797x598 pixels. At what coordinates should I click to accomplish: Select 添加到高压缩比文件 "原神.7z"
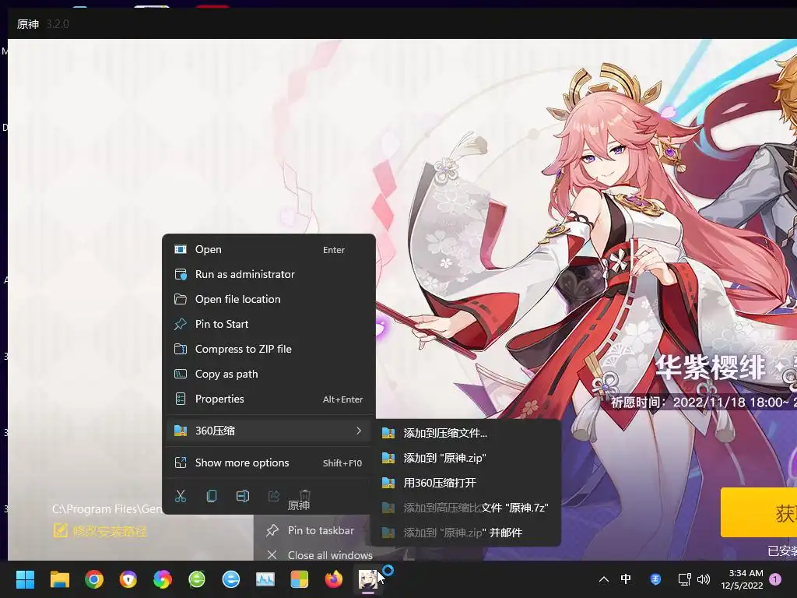(466, 508)
